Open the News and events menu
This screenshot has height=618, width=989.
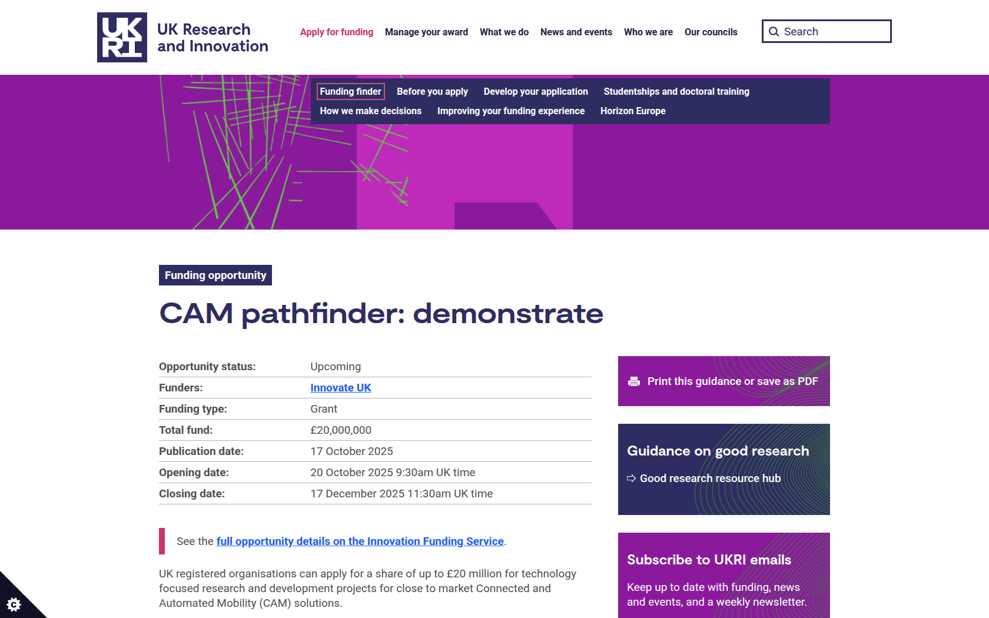click(x=576, y=32)
